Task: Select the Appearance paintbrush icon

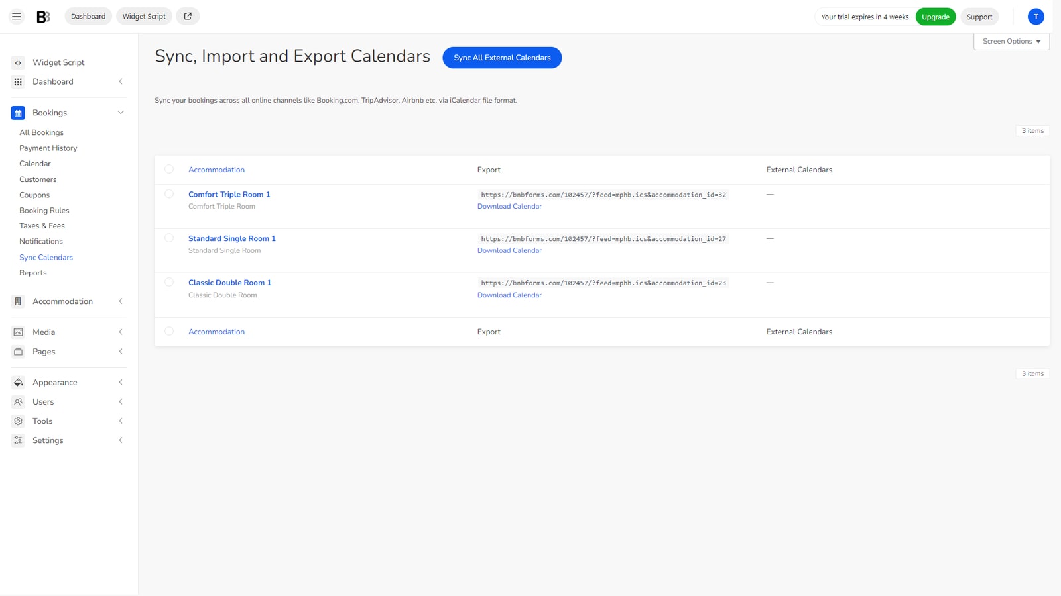Action: click(x=17, y=382)
